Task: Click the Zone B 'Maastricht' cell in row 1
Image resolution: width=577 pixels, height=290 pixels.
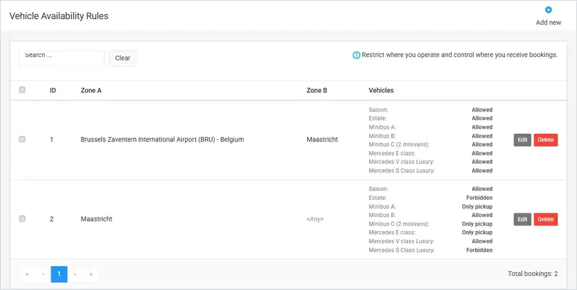Action: [322, 140]
